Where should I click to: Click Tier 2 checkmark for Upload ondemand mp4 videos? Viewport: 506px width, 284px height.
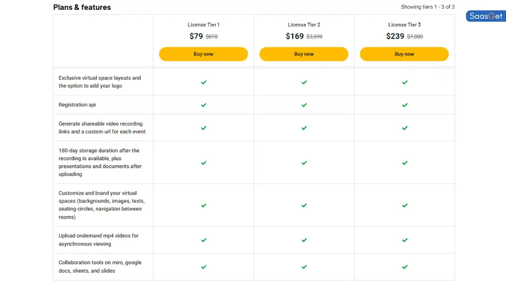(x=304, y=240)
